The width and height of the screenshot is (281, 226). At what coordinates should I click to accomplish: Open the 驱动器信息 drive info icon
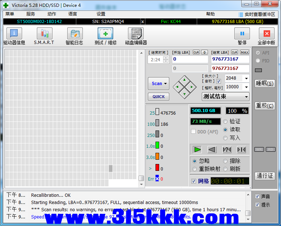click(14, 34)
